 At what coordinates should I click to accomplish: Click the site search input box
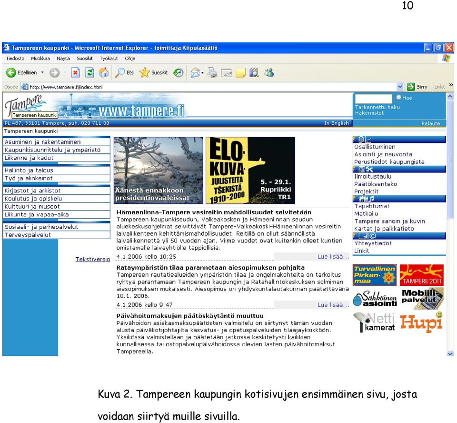[373, 98]
